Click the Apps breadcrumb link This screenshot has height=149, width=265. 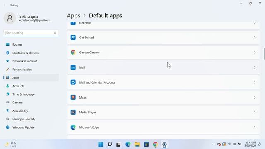74,16
